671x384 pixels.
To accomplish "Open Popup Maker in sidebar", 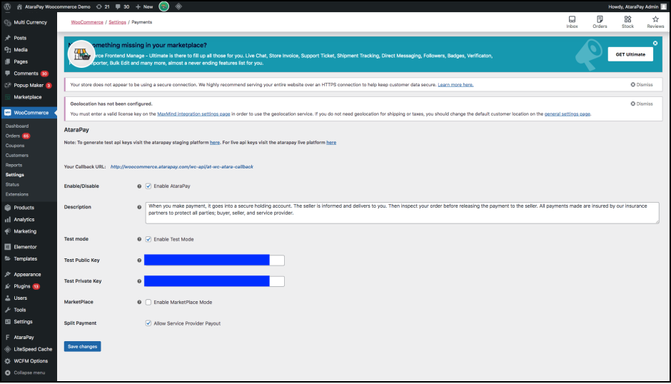I will pyautogui.click(x=29, y=85).
